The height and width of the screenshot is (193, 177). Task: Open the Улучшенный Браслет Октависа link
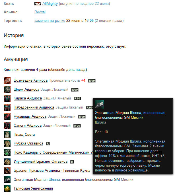click(40, 162)
